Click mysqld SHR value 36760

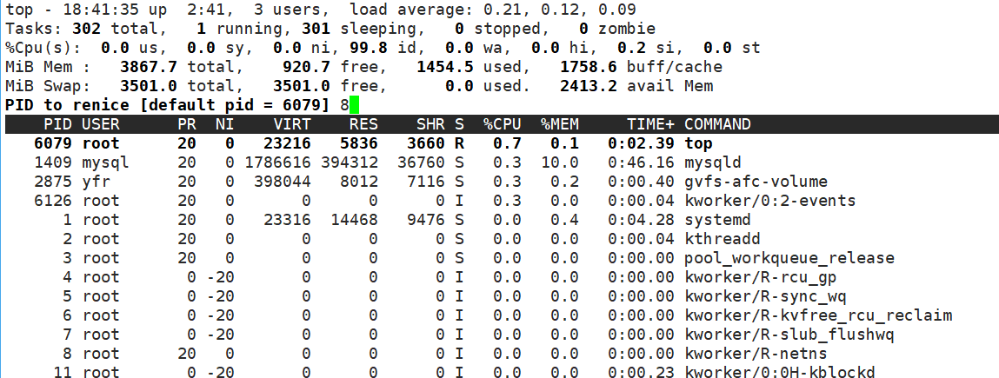421,162
